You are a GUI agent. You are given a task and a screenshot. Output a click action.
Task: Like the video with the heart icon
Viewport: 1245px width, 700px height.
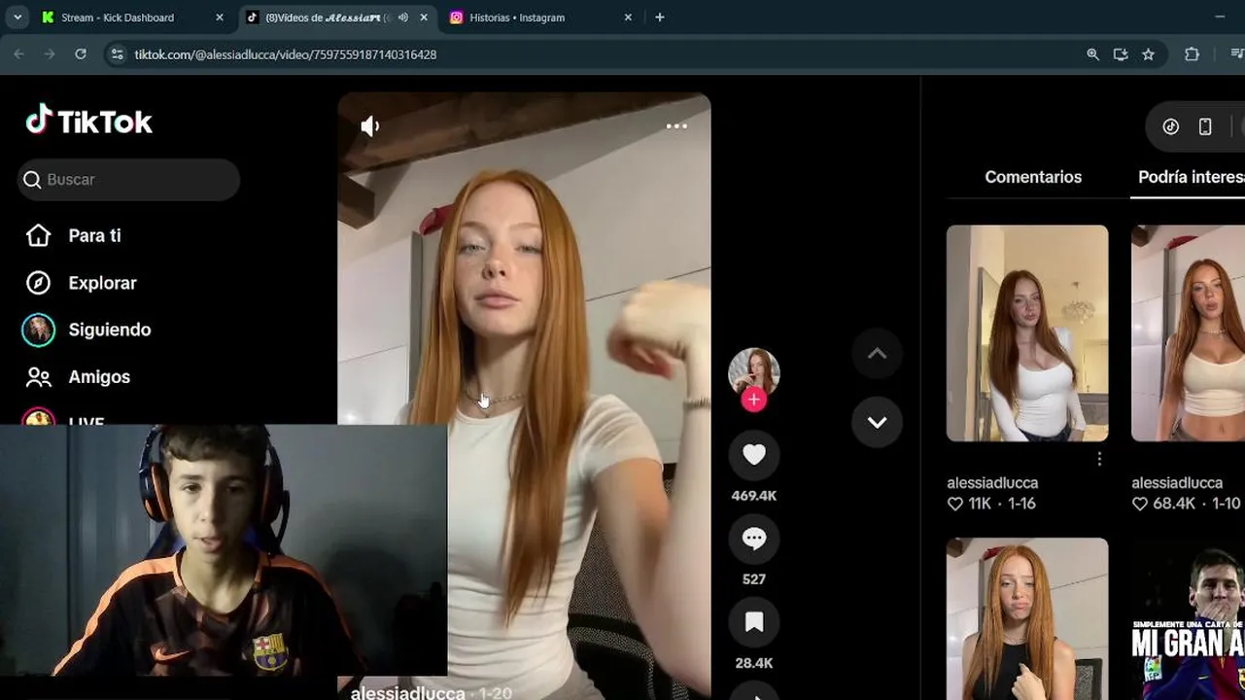(754, 454)
